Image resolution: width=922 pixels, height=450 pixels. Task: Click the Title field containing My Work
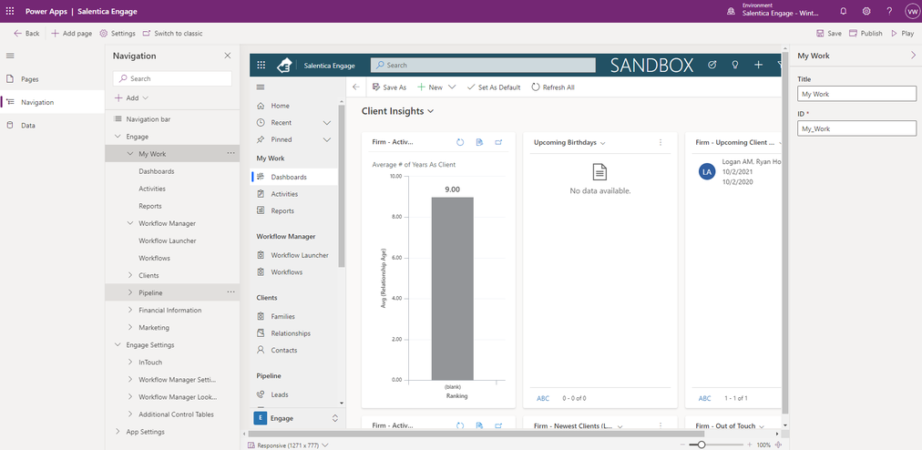tap(856, 94)
